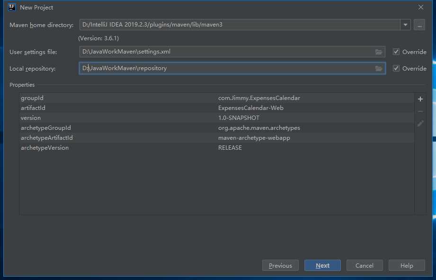
Task: Select the archetypeArtifactId property name
Action: [x=47, y=138]
